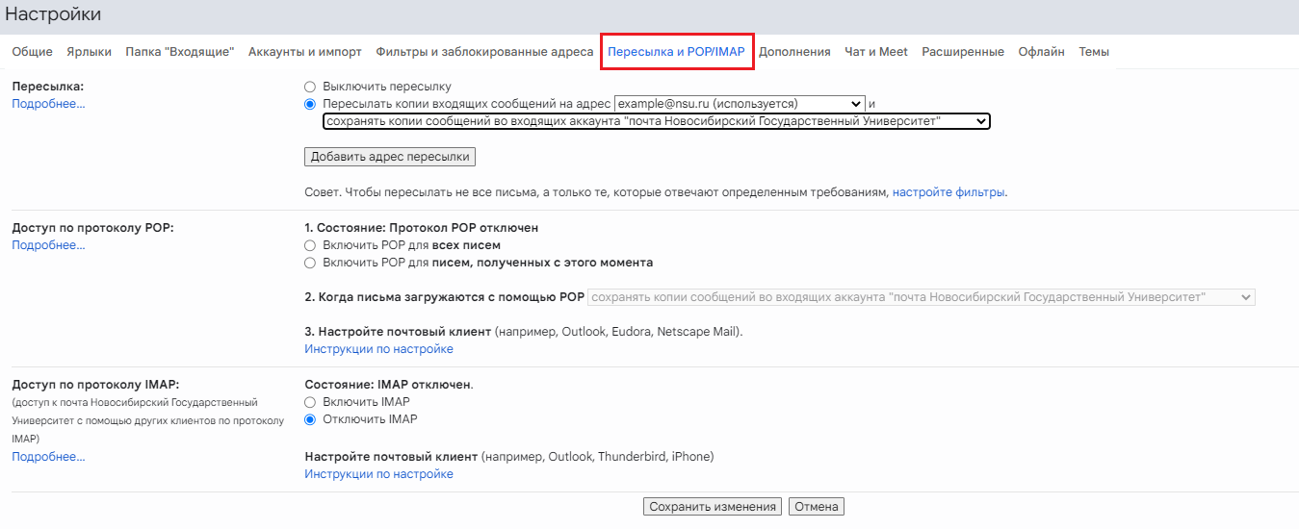Open IMAP 'Инструкции по настройке' link
1299x529 pixels.
click(x=378, y=474)
